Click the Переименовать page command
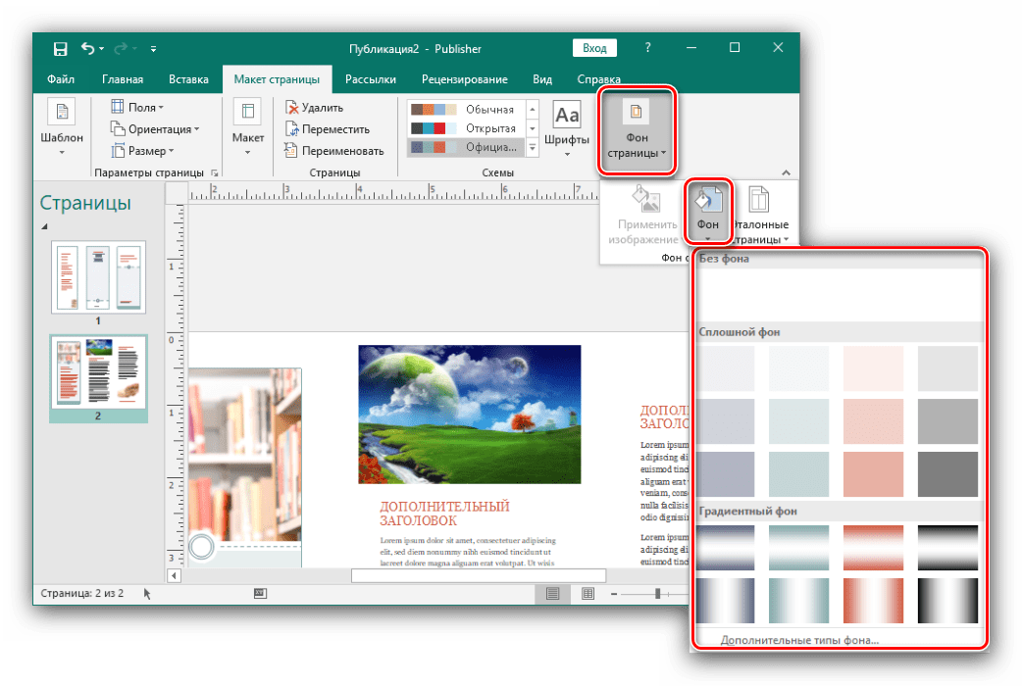Viewport: 1022px width, 686px height. [333, 150]
